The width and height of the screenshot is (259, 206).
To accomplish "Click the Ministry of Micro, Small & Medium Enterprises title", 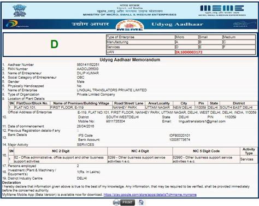I will click(129, 15).
